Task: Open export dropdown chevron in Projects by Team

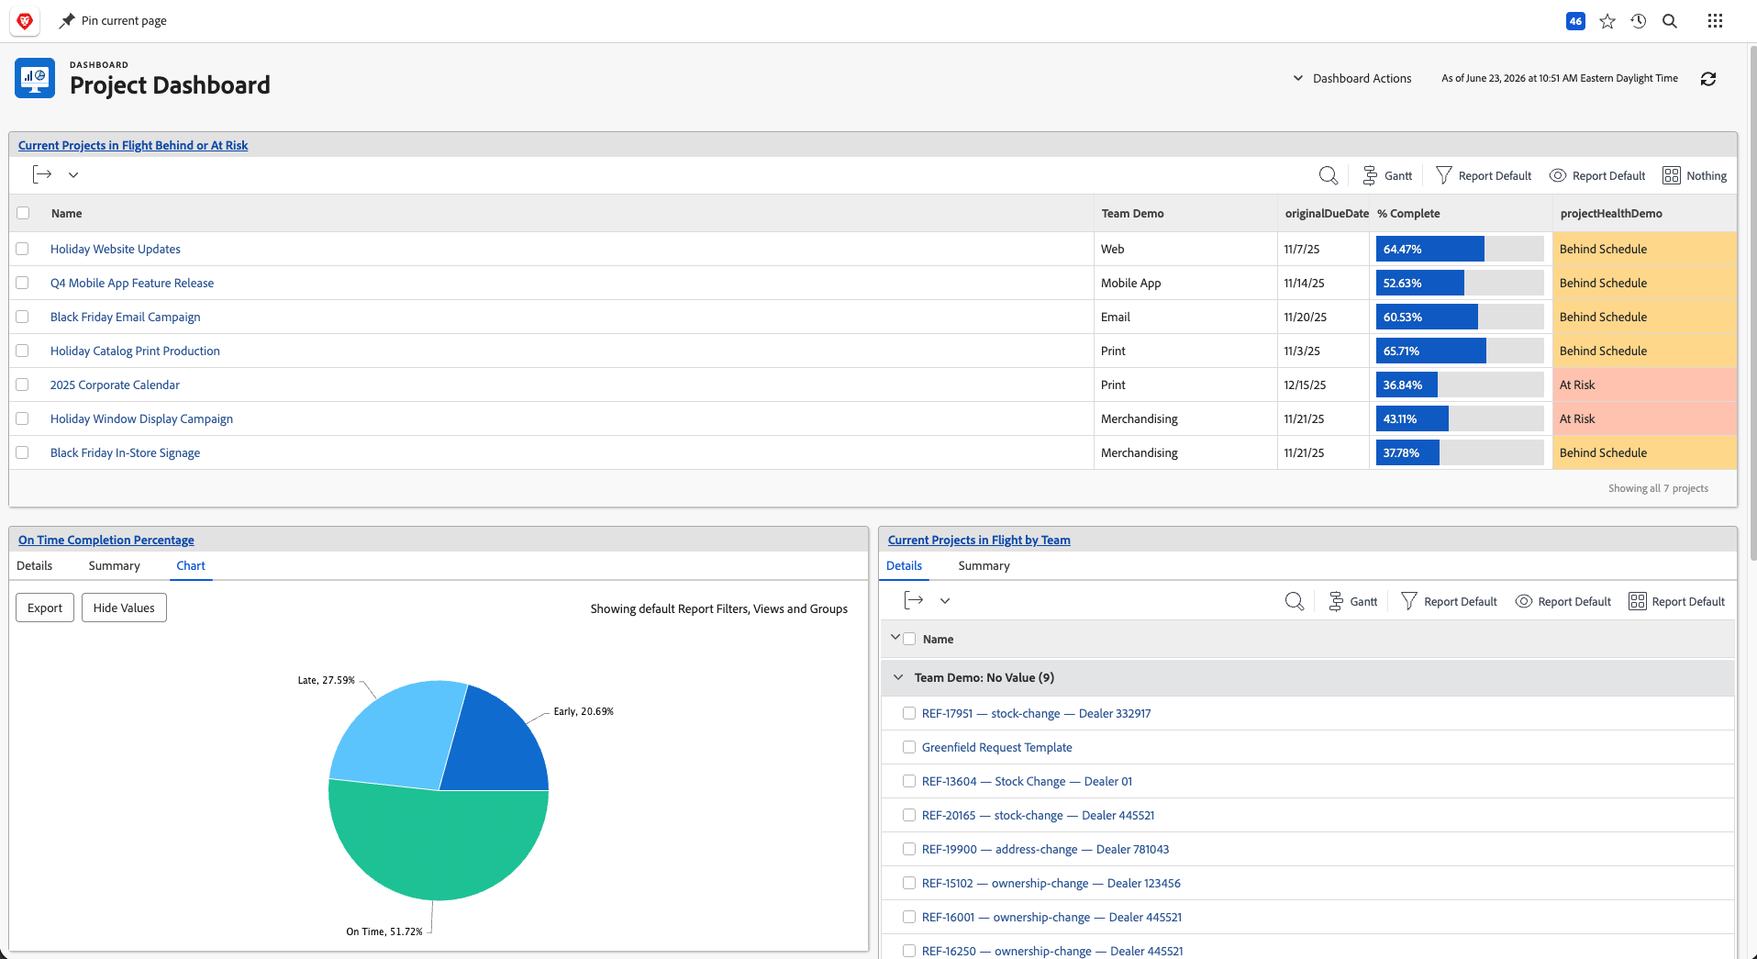Action: [x=945, y=600]
